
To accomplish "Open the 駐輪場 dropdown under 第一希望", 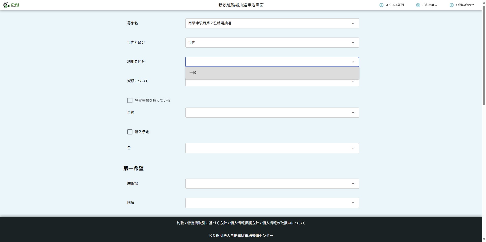I will pyautogui.click(x=272, y=184).
